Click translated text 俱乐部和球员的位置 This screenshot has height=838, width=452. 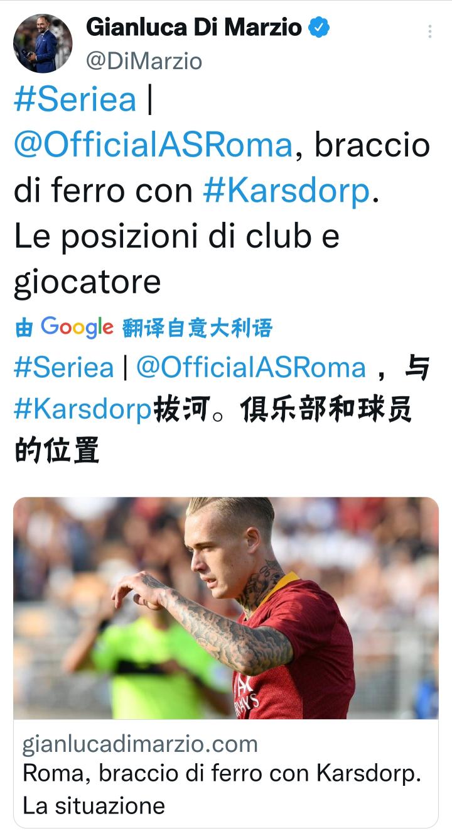coord(213,430)
